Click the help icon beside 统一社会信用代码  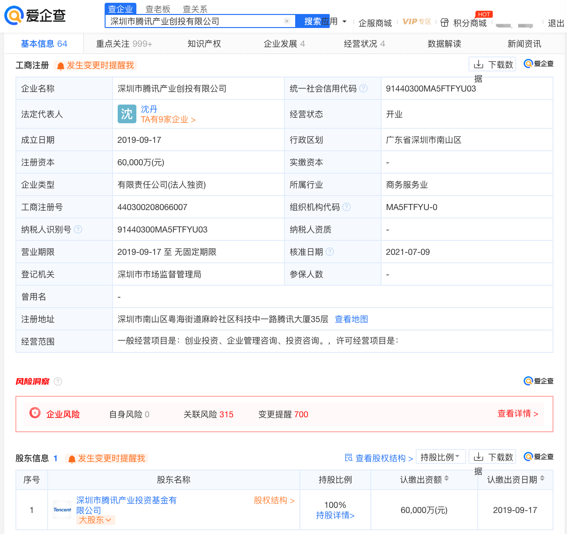(363, 88)
